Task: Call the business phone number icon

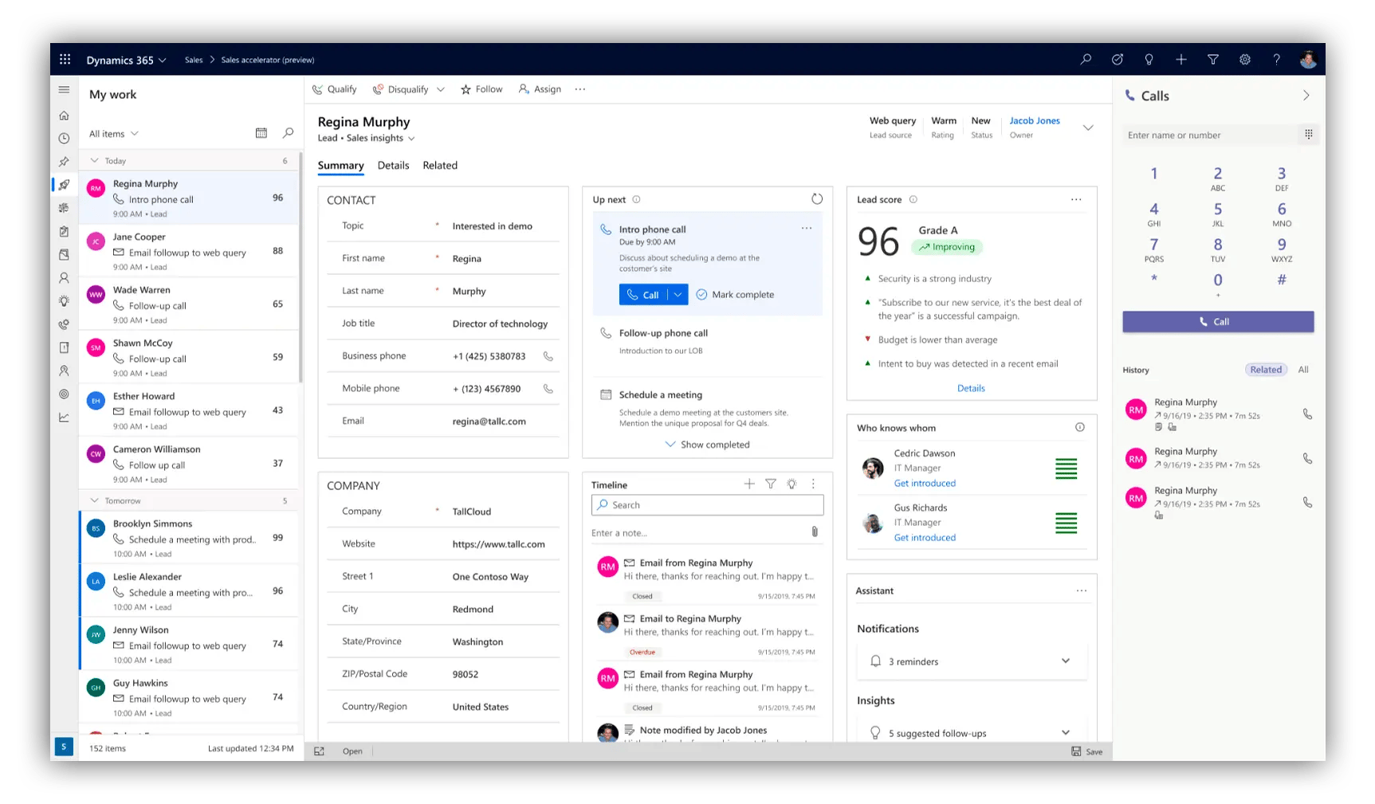Action: 548,356
